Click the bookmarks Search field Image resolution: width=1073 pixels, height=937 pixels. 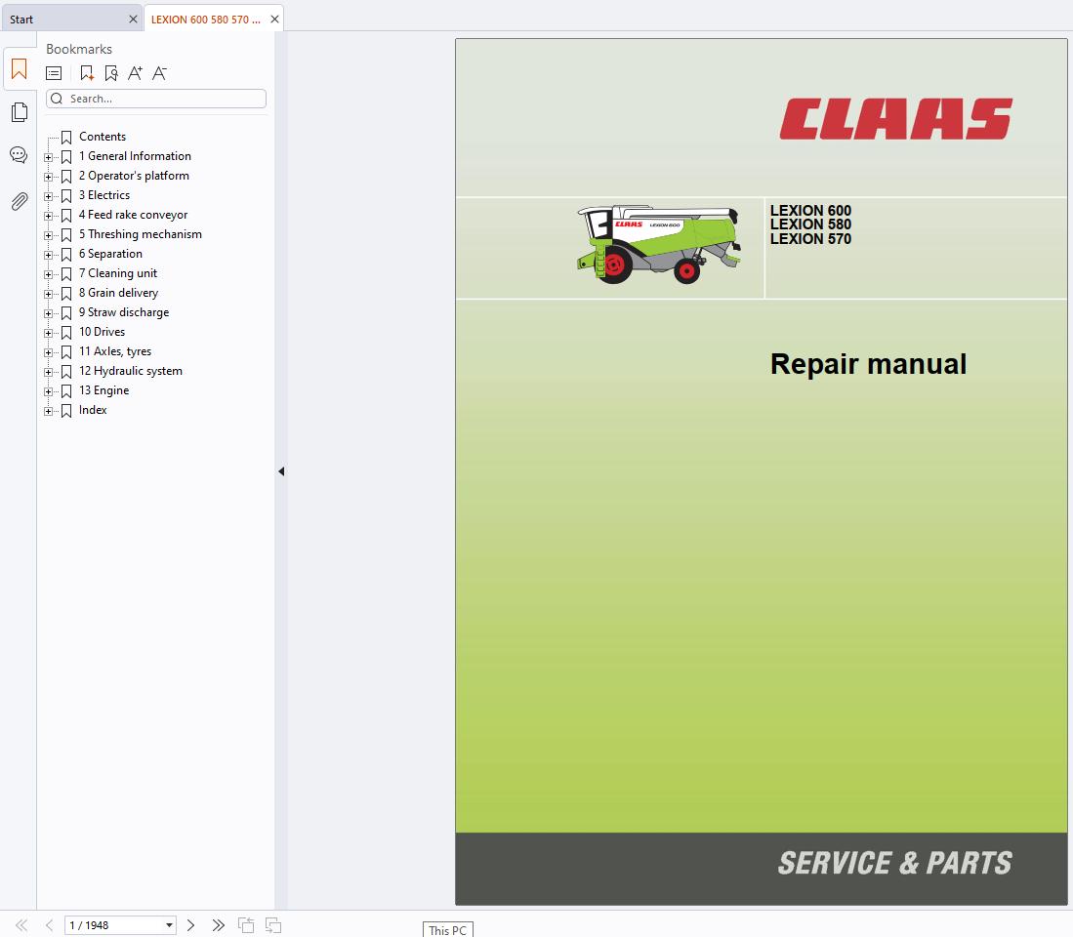156,99
